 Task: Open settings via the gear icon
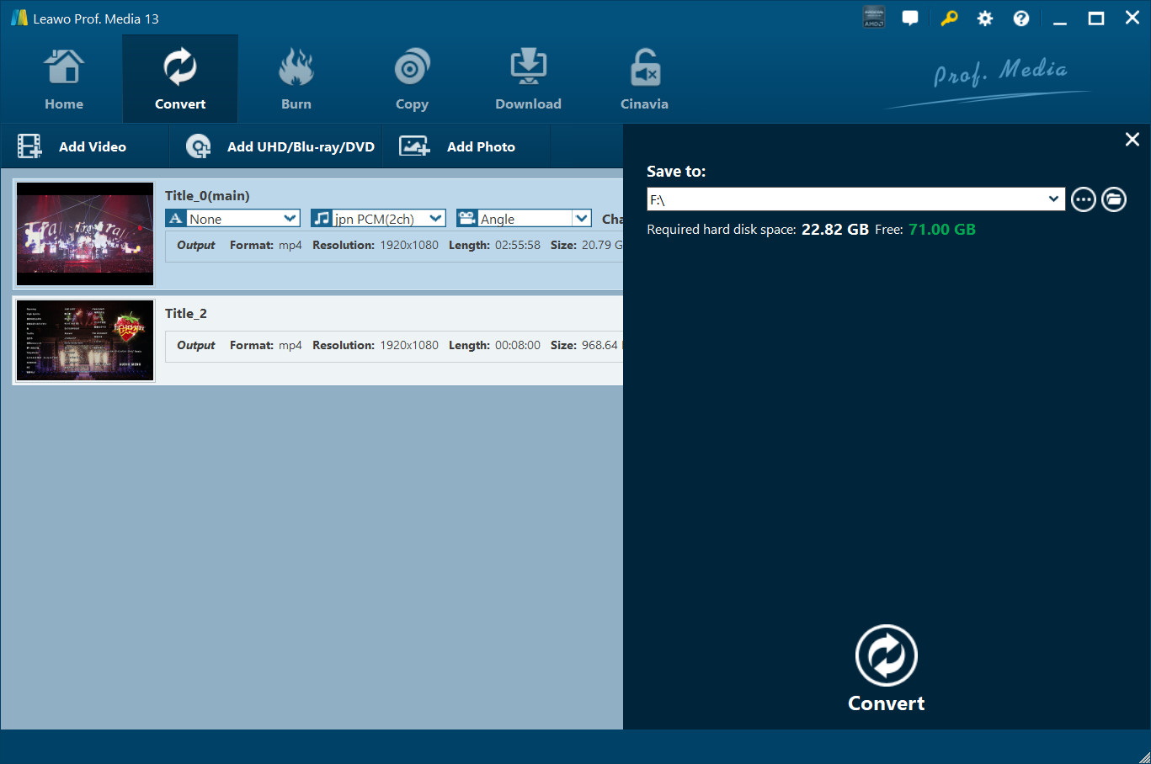coord(984,19)
